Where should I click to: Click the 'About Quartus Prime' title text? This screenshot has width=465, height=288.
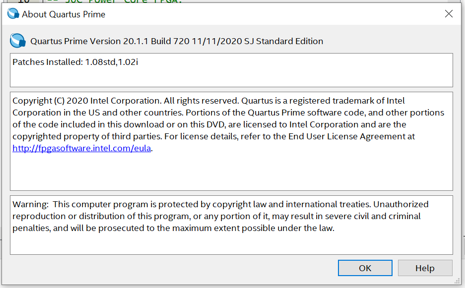[x=64, y=14]
